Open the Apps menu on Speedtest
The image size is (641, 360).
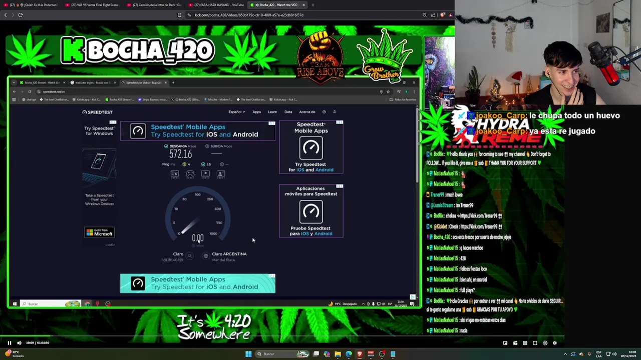(256, 112)
